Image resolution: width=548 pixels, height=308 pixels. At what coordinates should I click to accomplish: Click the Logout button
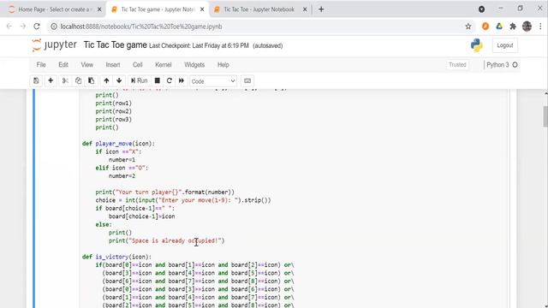(504, 45)
